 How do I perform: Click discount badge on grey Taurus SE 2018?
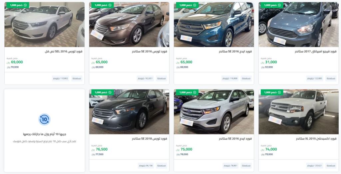coord(103,92)
